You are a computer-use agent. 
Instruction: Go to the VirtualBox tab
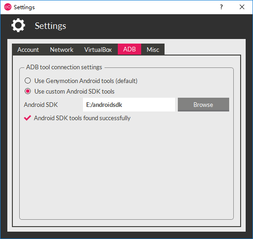(x=98, y=50)
